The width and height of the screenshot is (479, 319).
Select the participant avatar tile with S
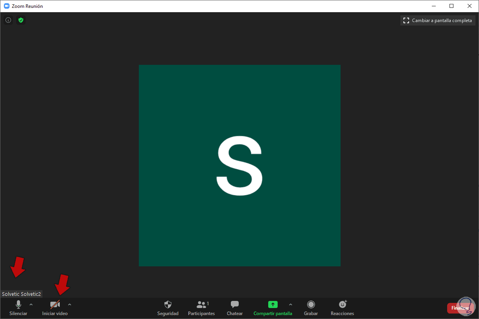click(239, 165)
